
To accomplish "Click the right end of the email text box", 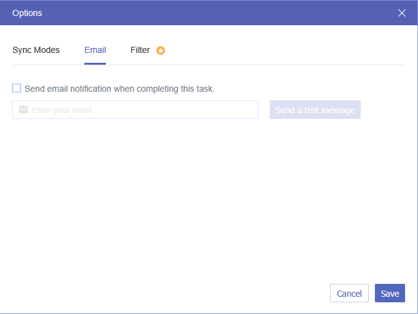I will pos(249,110).
